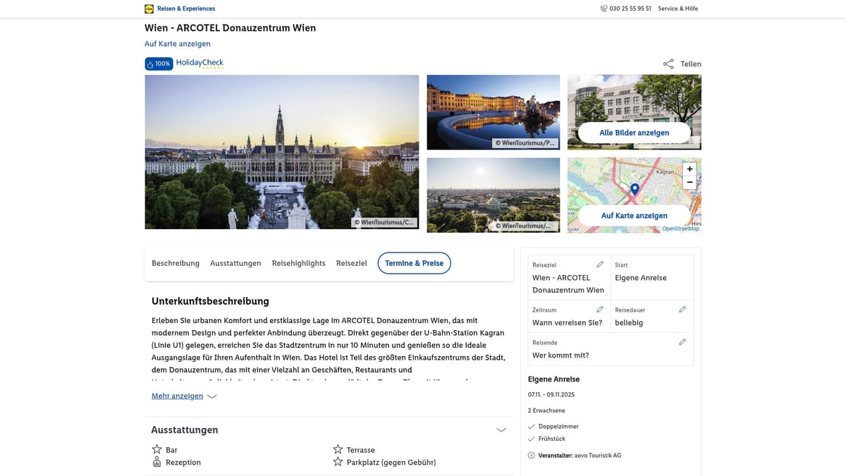846x476 pixels.
Task: Edit Reisedauer using the pencil icon
Action: (x=682, y=310)
